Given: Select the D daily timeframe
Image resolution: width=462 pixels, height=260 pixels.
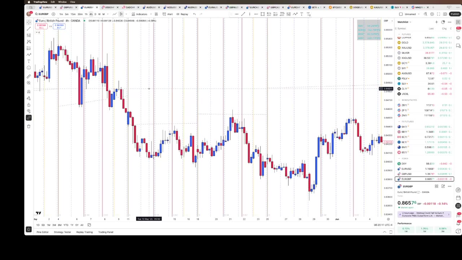Looking at the screenshot, I should [95, 14].
